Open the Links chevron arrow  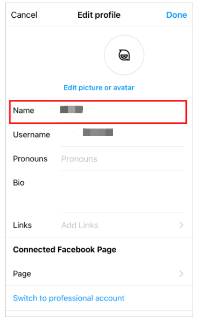181,225
